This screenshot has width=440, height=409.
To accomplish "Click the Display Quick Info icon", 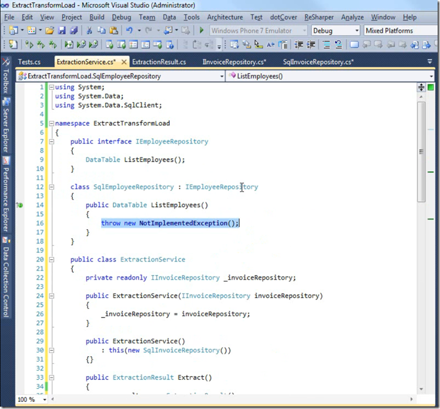I will (x=258, y=45).
